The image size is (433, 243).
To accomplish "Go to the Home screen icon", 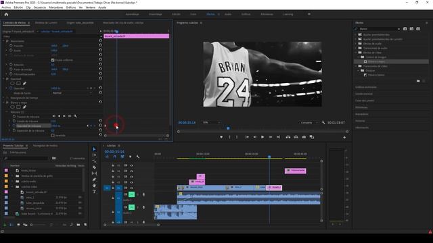I will point(6,14).
